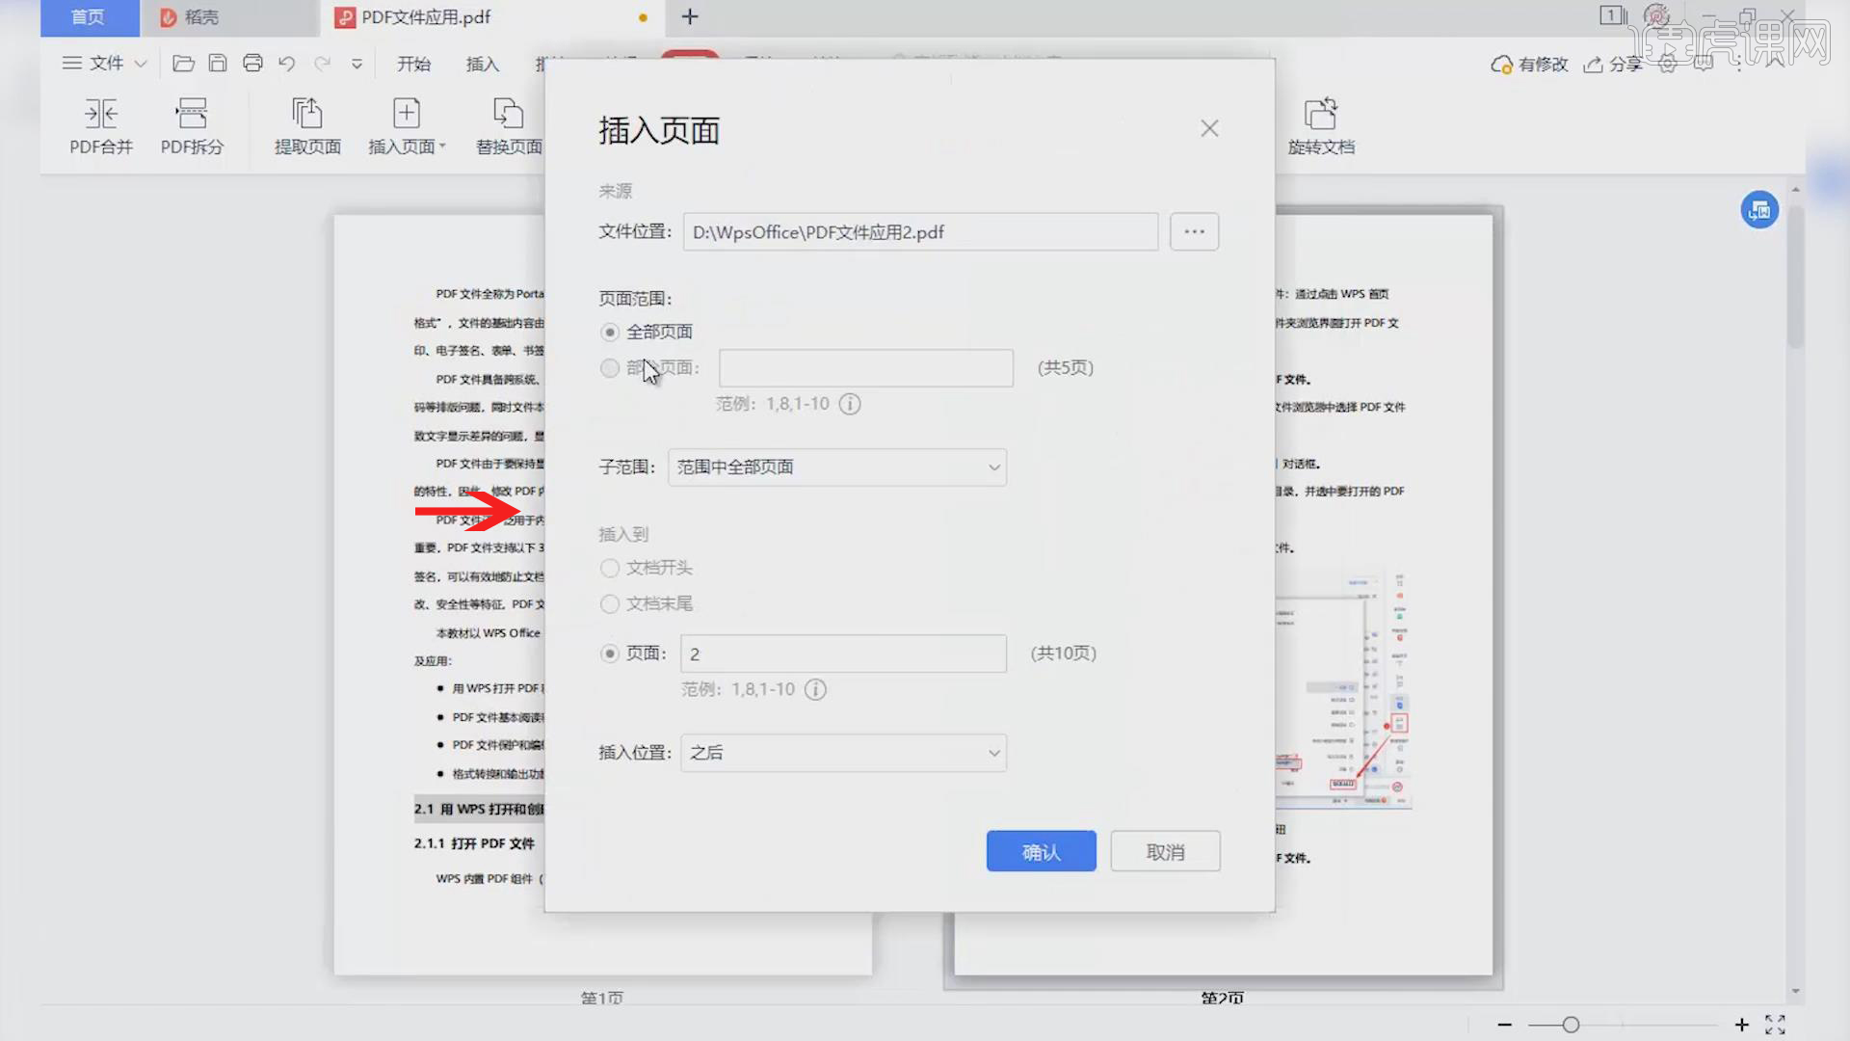Expand the 子范围 dropdown

click(836, 467)
